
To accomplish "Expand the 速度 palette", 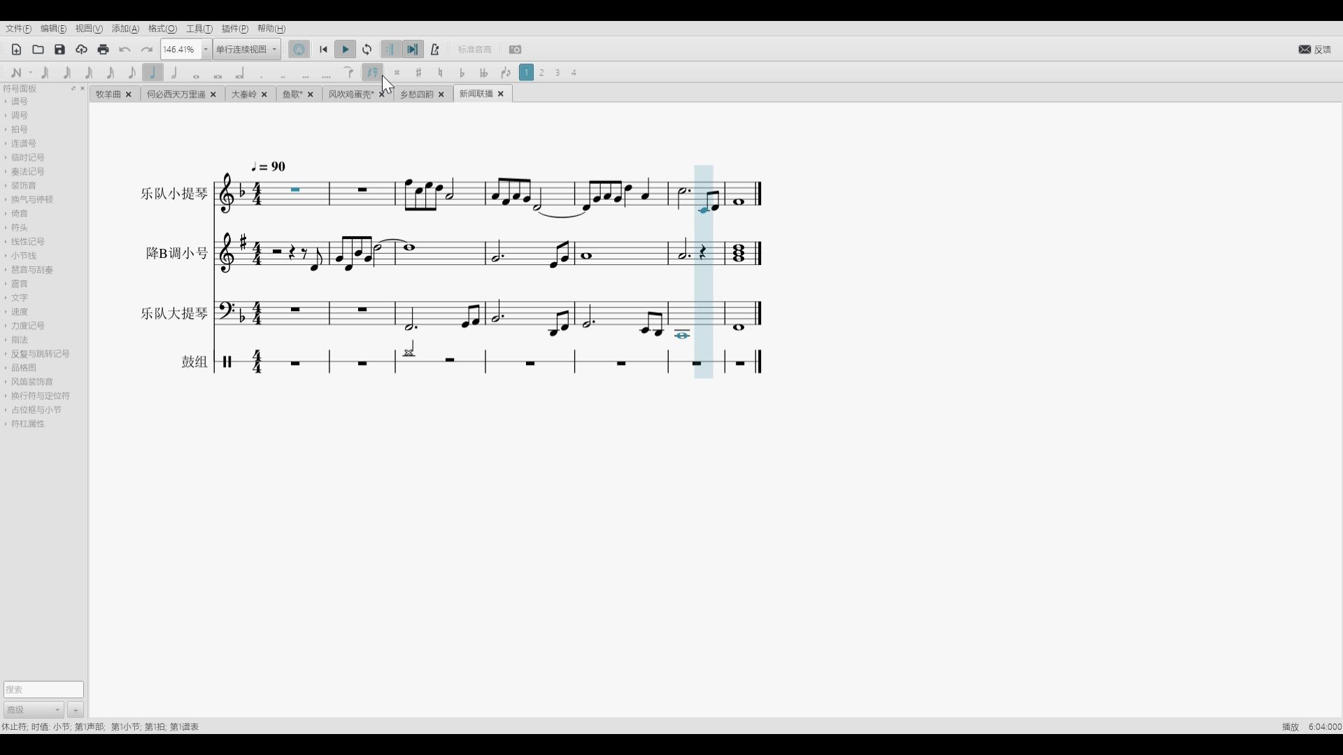I will (20, 312).
